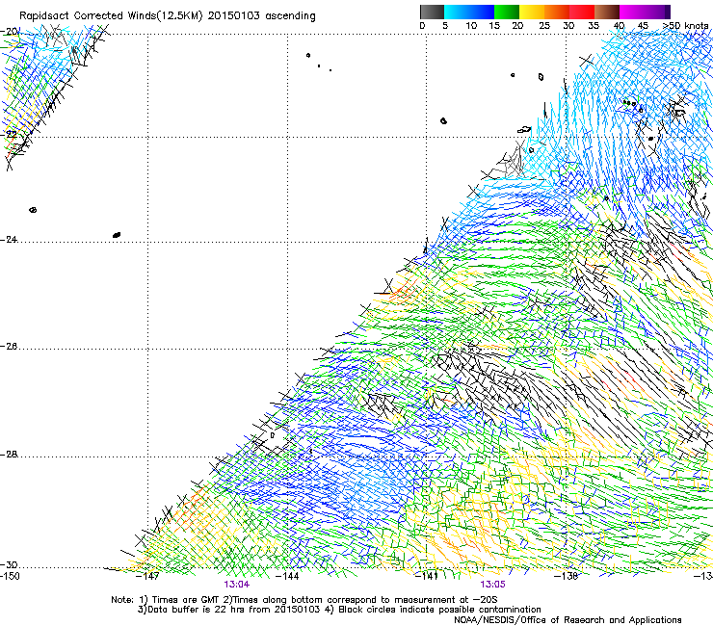Click the -147 longitude label
The image size is (713, 626).
pyautogui.click(x=147, y=577)
